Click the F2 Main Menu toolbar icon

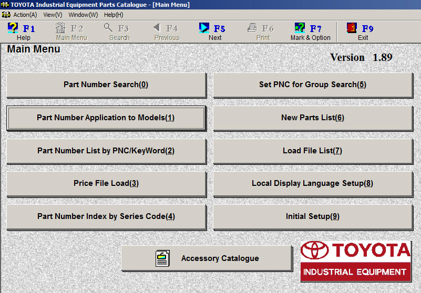[x=60, y=28]
